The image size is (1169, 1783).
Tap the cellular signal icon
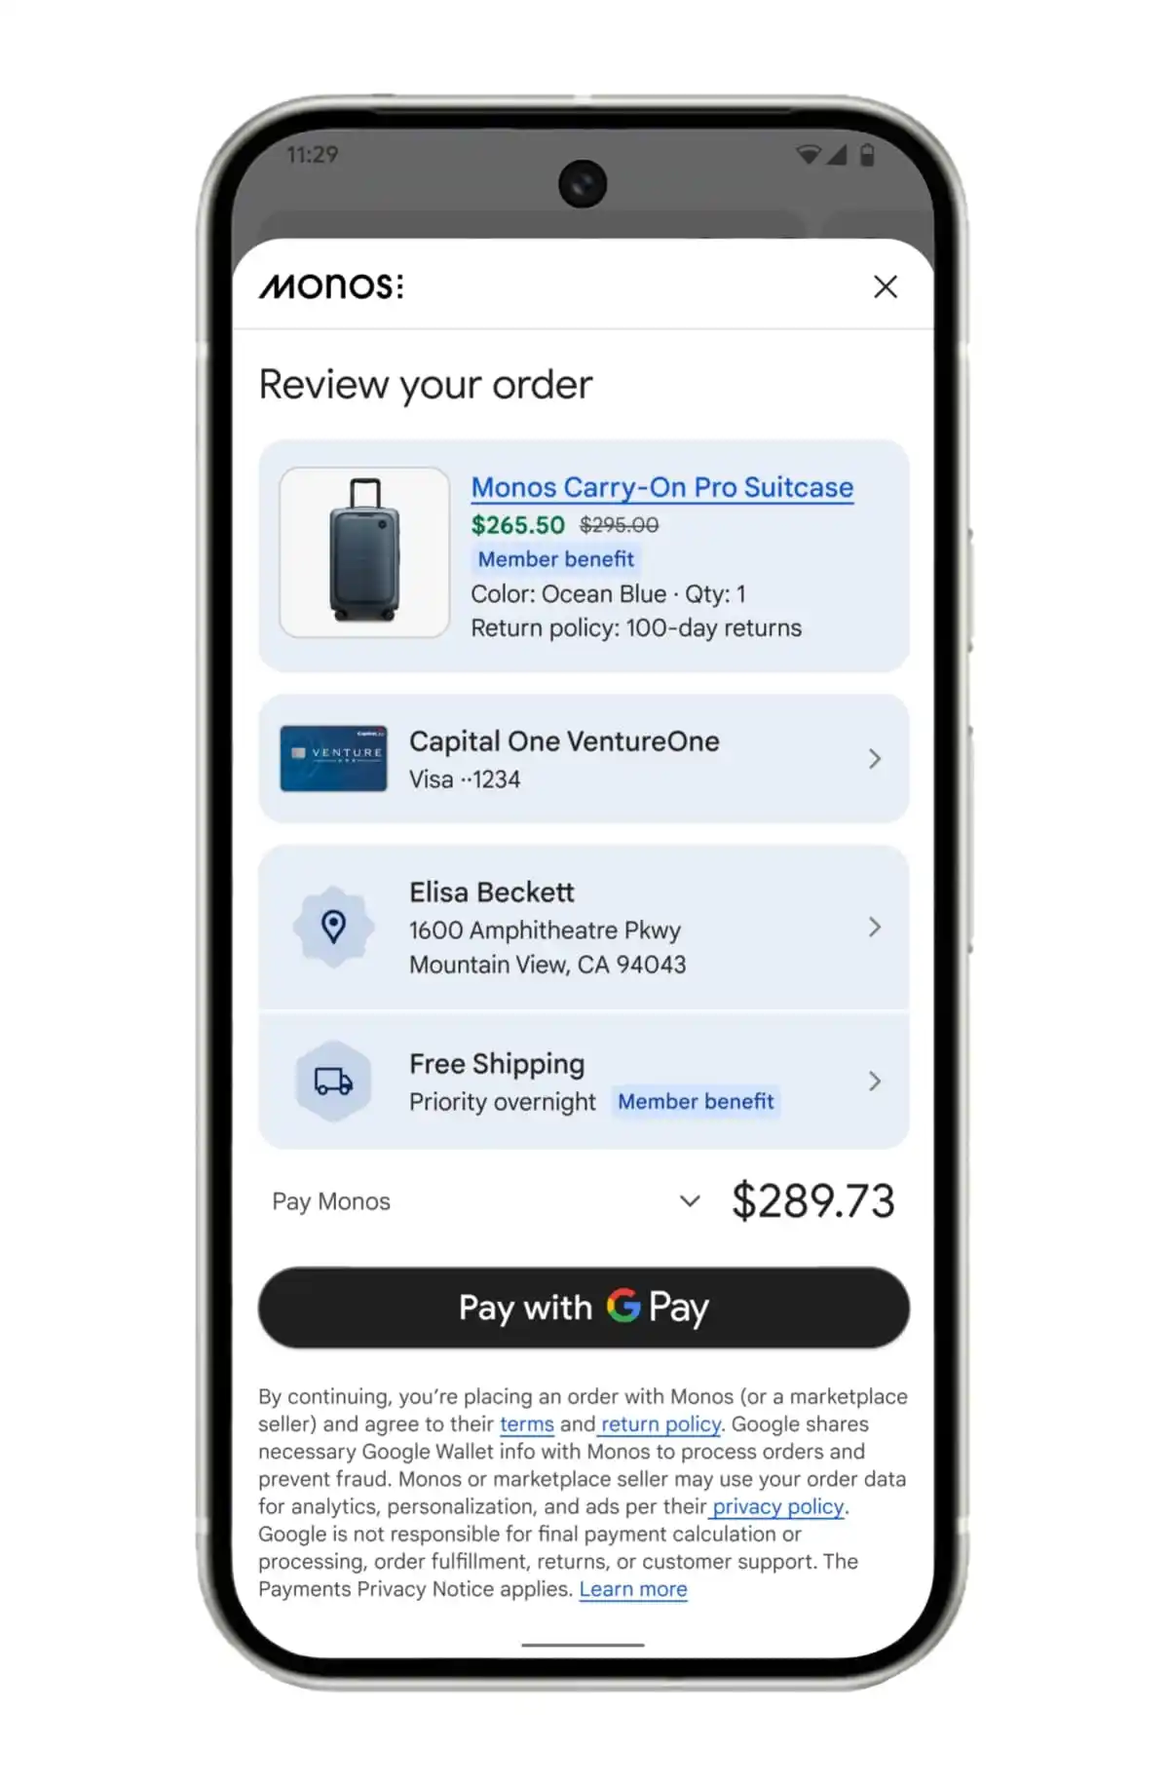[x=837, y=155]
